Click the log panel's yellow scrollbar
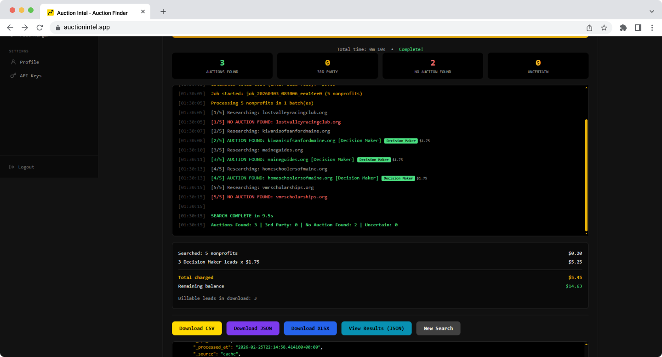662x357 pixels. click(x=586, y=175)
